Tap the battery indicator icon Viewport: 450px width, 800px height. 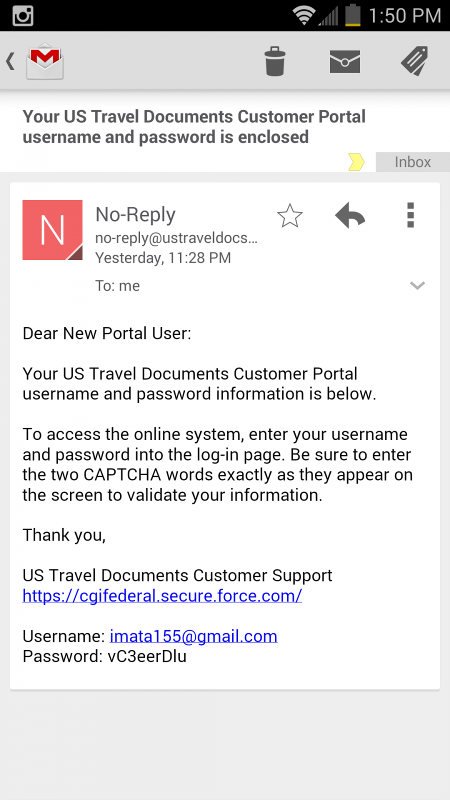(353, 15)
